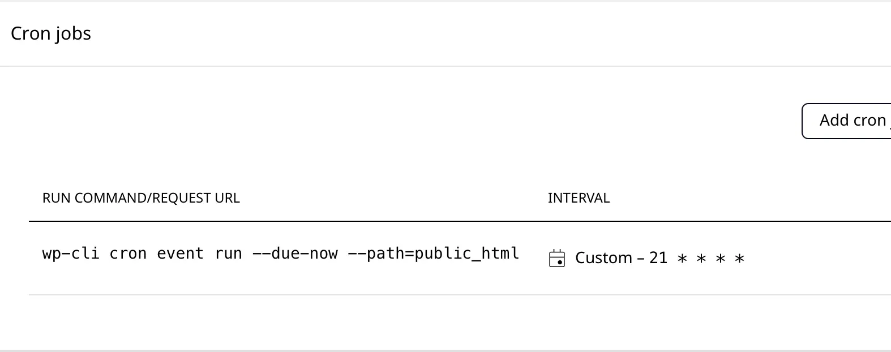The height and width of the screenshot is (352, 891).
Task: Click the RUN COMMAND/REQUEST URL column header
Action: (141, 198)
